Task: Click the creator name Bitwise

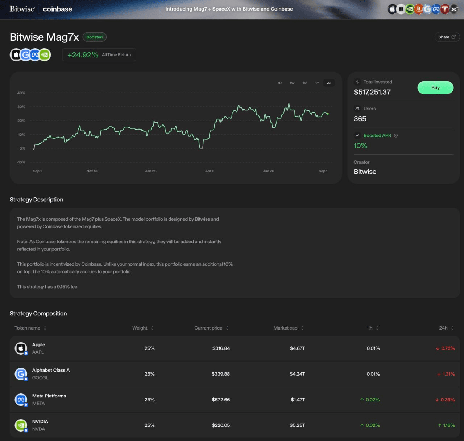Action: [x=365, y=172]
